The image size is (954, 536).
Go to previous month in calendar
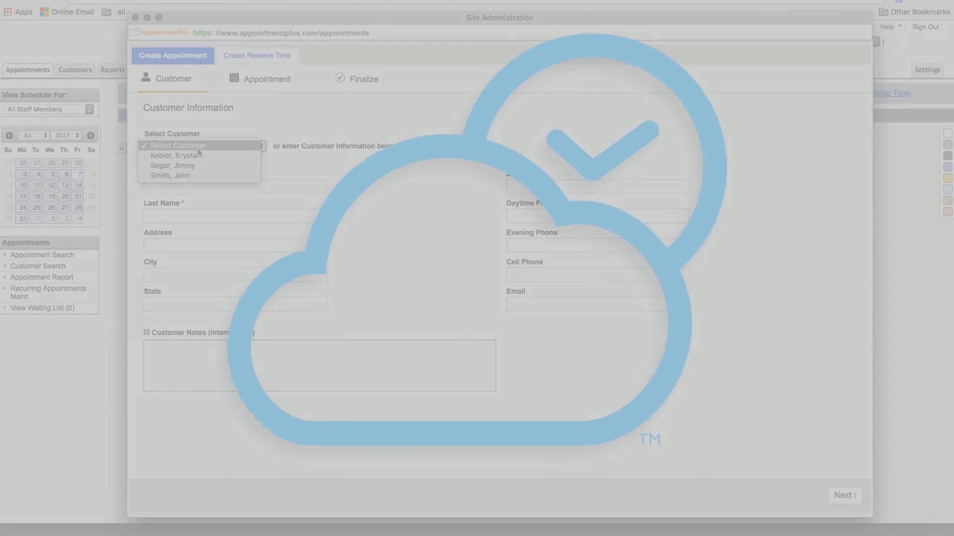click(x=9, y=135)
